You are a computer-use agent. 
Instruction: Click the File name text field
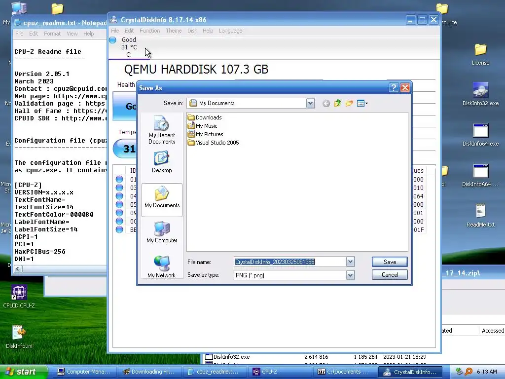tap(290, 262)
